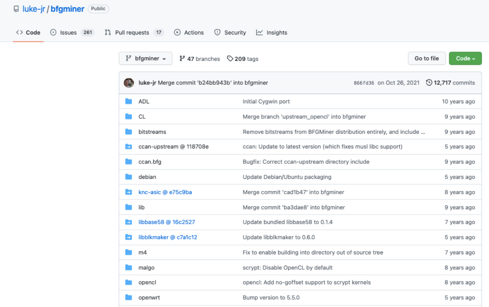489x307 pixels.
Task: Open 'Remove bitstreams from BFGMiner' commit message
Action: [334, 132]
